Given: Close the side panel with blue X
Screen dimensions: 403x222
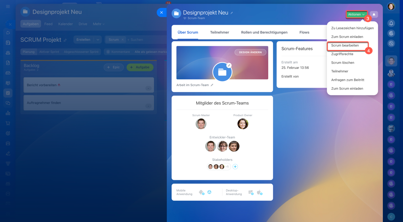Looking at the screenshot, I should (162, 12).
